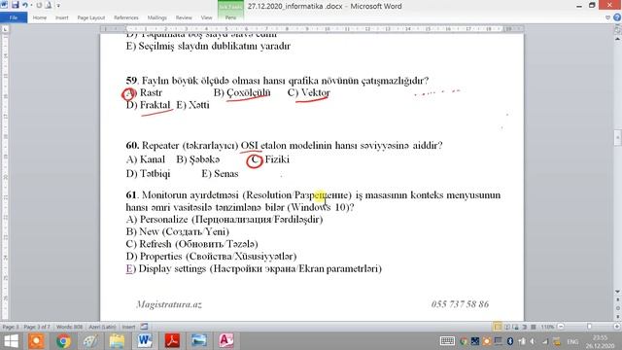Click the answer 'A) Rastr' in question 59
The image size is (622, 350).
[144, 93]
